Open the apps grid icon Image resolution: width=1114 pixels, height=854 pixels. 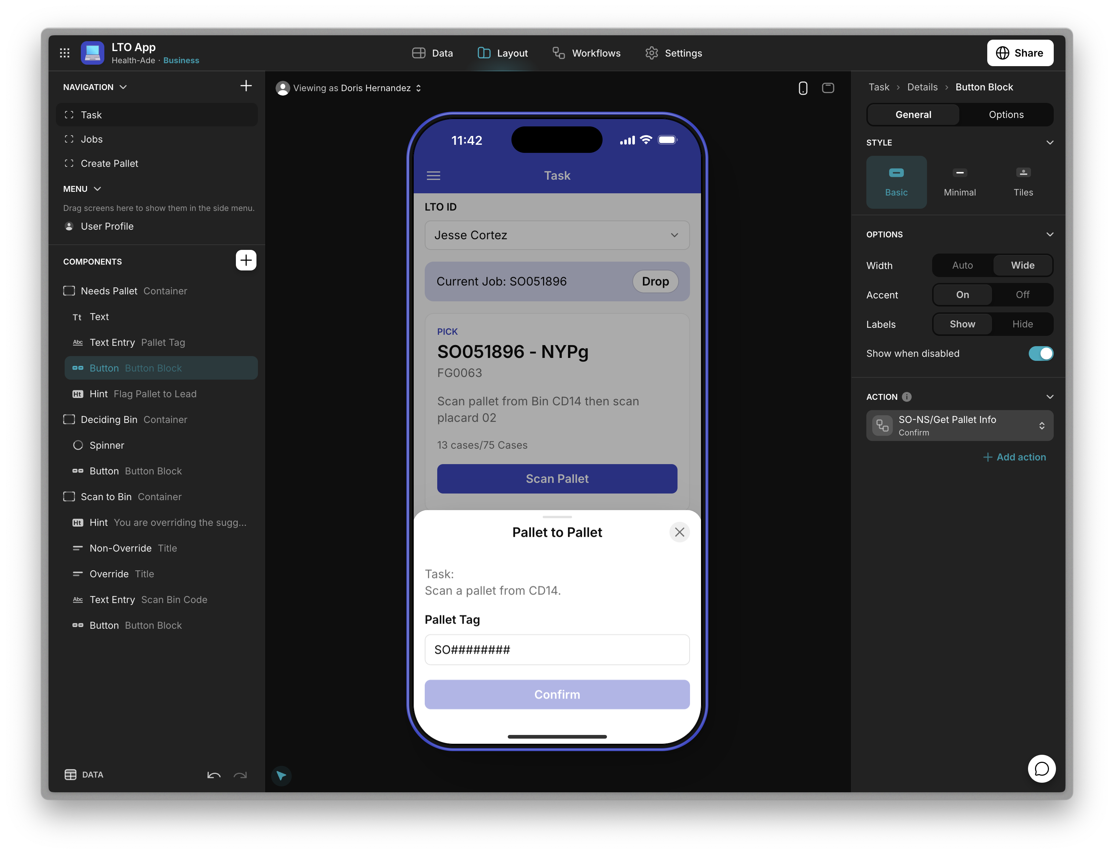(x=65, y=53)
